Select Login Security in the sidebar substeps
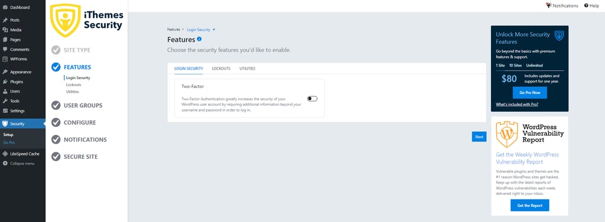The image size is (605, 222). coord(78,78)
